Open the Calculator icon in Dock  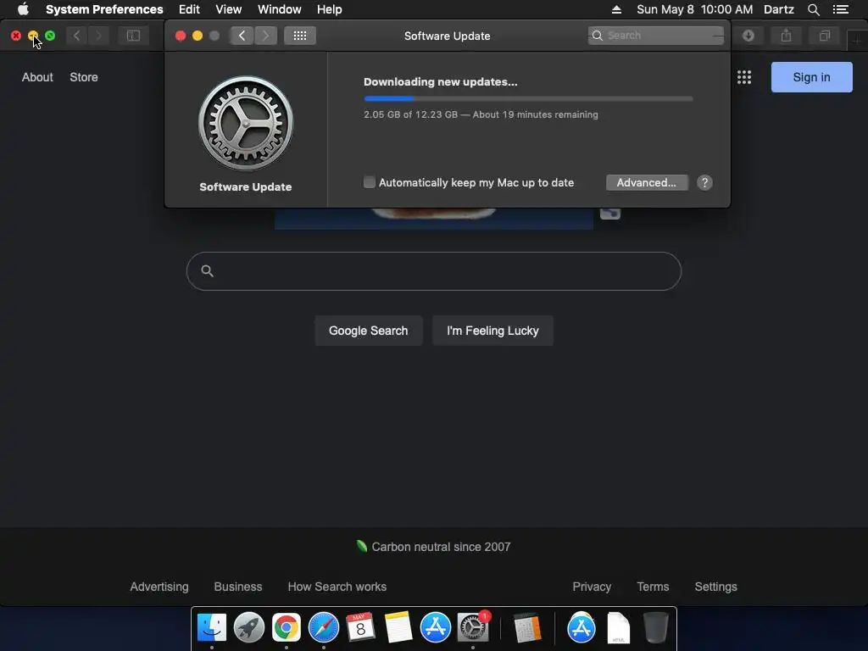[x=527, y=628]
